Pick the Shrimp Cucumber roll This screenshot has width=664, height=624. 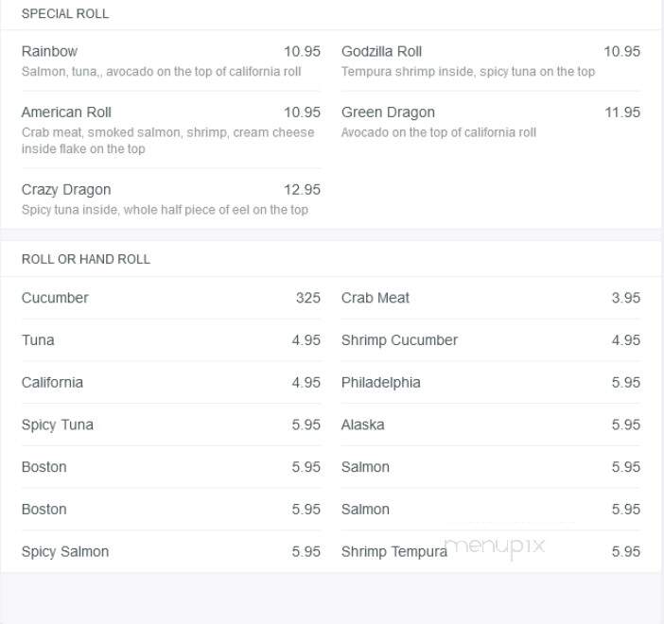[x=491, y=340]
